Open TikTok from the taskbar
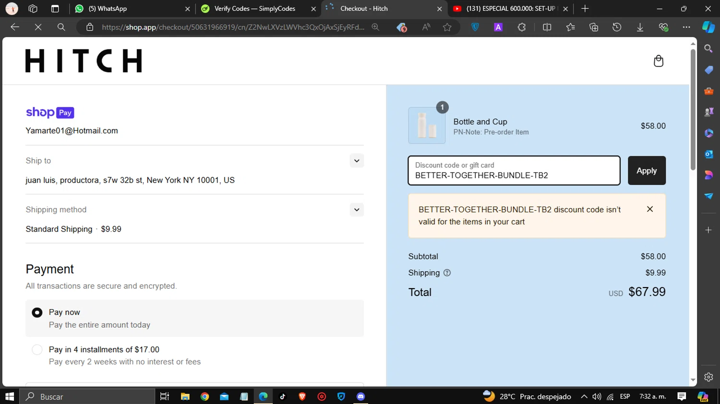Image resolution: width=720 pixels, height=404 pixels. pos(283,396)
